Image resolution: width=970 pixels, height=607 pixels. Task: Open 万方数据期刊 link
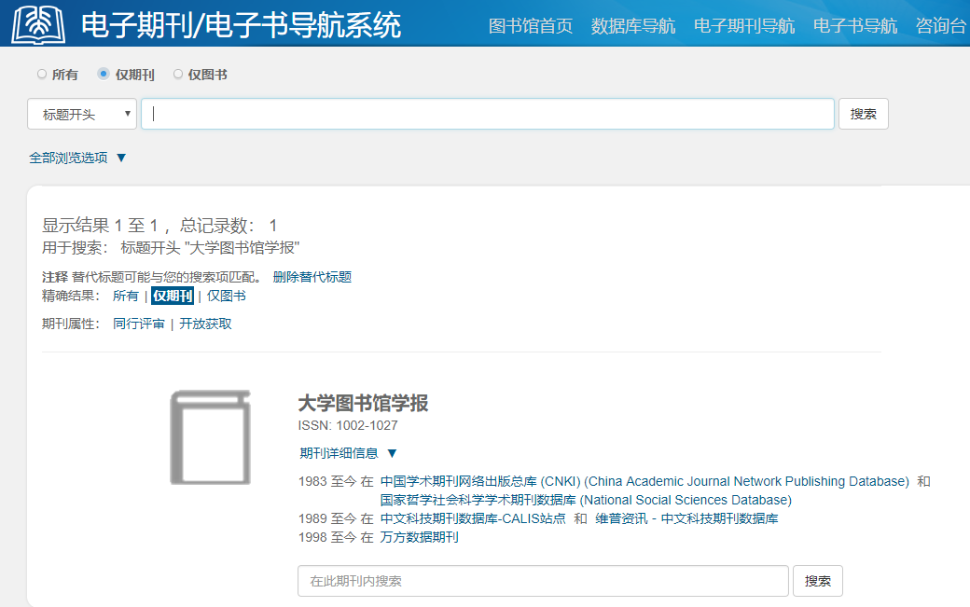click(420, 537)
